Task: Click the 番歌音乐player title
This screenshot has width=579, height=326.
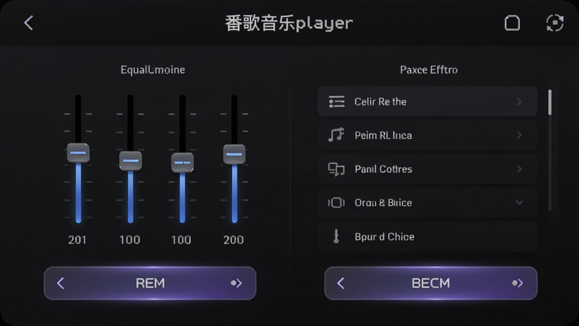Action: (289, 23)
